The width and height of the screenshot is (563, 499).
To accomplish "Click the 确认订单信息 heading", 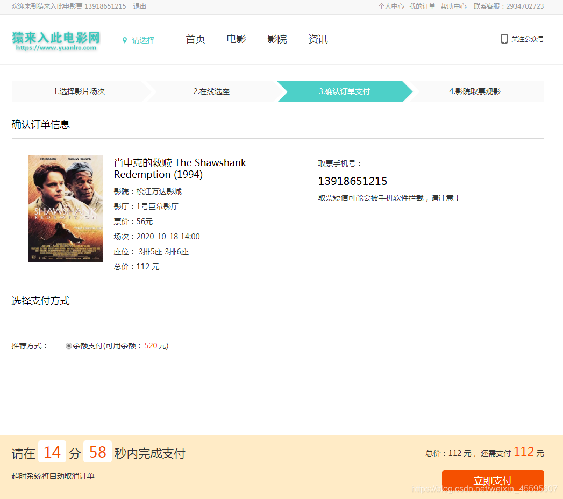I will point(40,125).
